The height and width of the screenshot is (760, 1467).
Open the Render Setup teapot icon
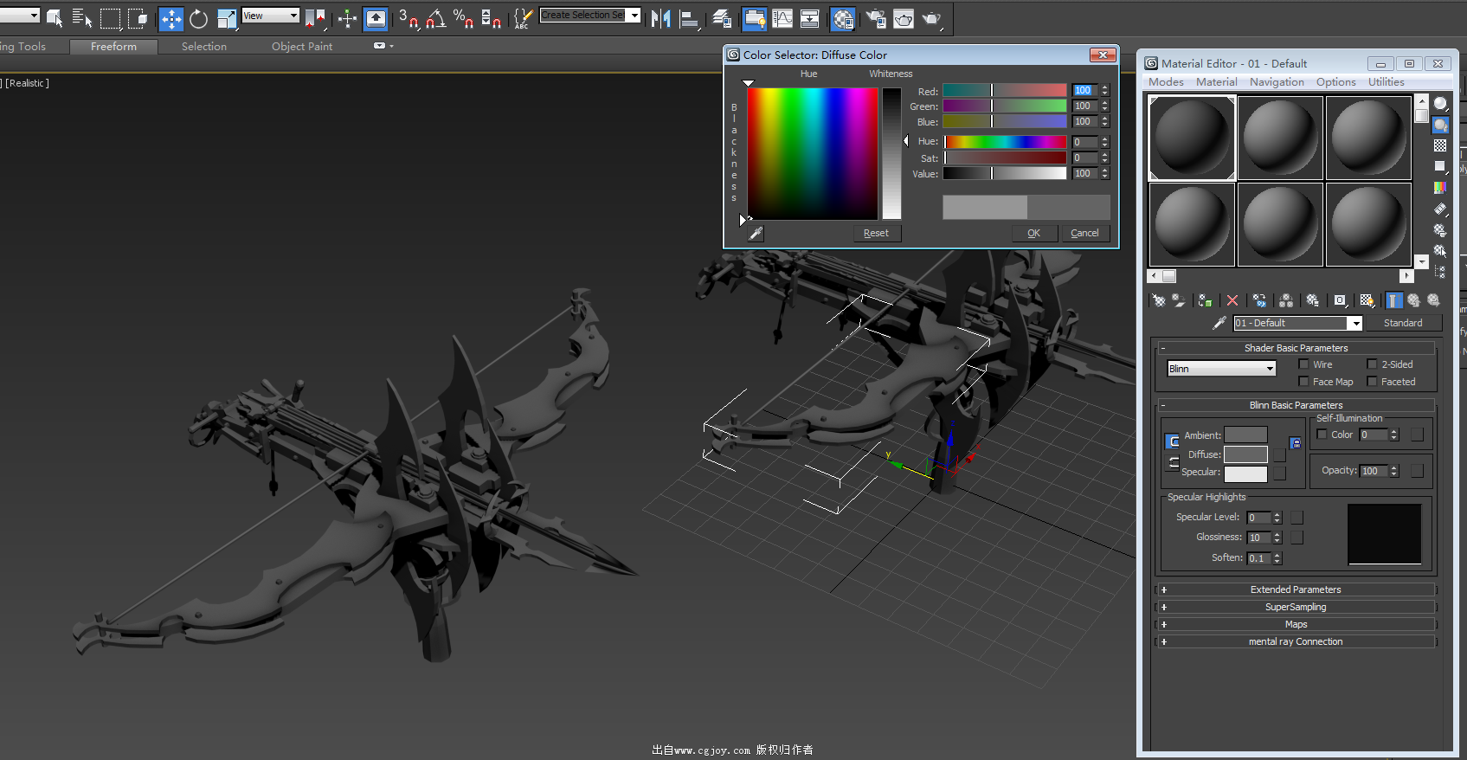click(876, 18)
